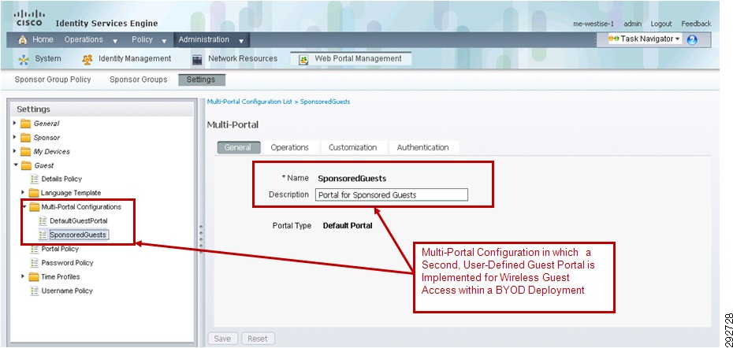The image size is (733, 348).
Task: Click the Language Template folder icon
Action: coord(34,193)
